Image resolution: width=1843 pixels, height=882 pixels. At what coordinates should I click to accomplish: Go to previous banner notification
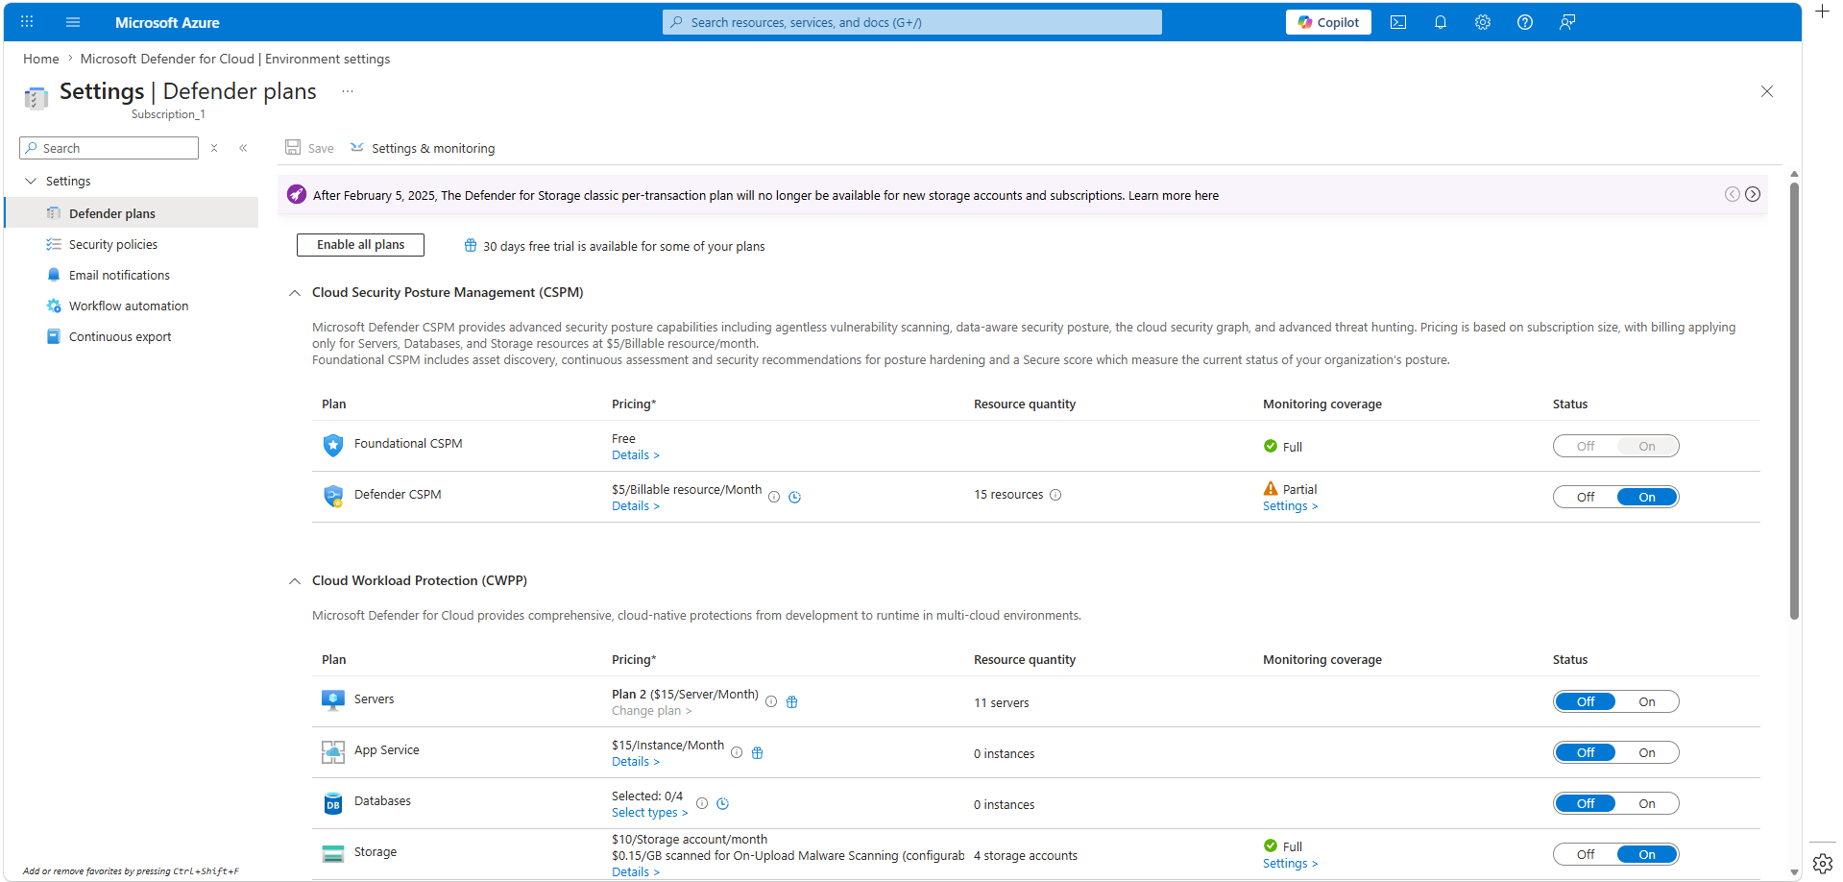click(x=1733, y=194)
